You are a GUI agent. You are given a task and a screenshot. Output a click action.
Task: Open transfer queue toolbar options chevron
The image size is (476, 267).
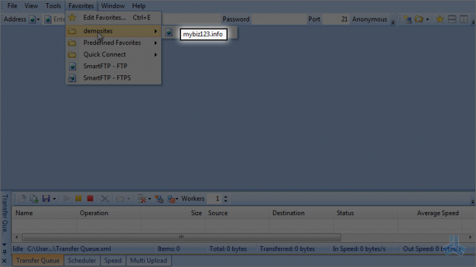(473, 201)
